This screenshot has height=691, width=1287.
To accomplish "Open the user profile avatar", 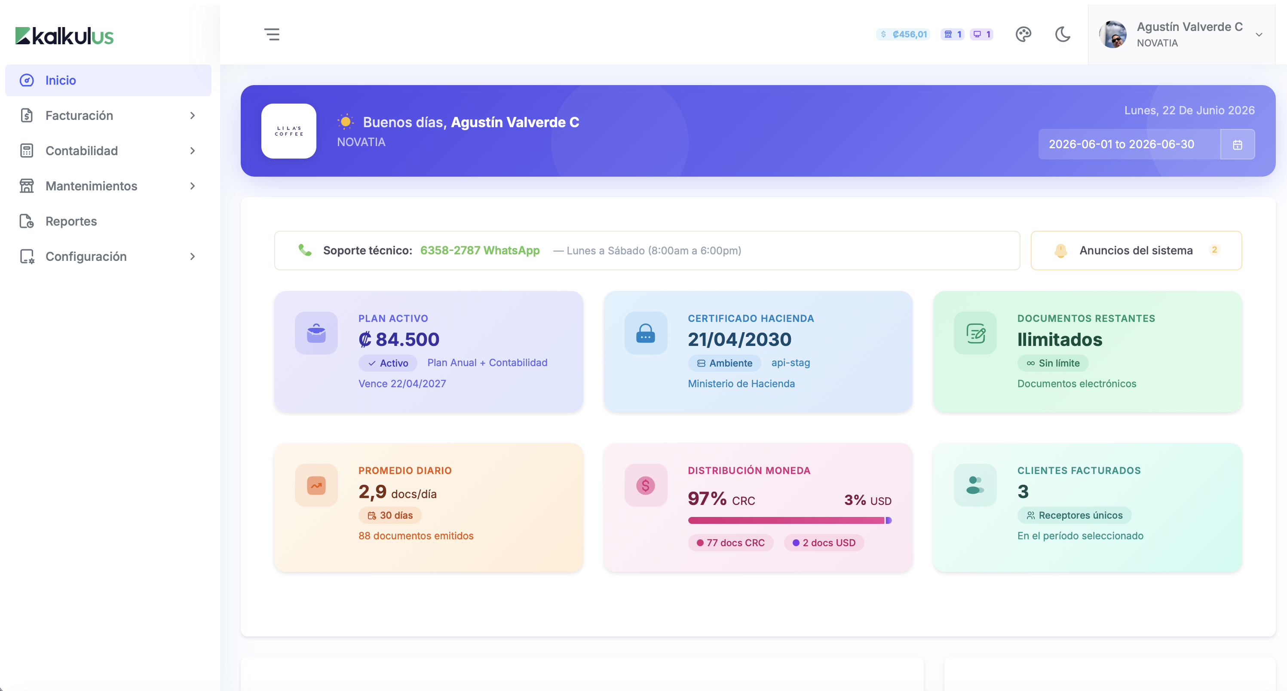I will coord(1112,34).
